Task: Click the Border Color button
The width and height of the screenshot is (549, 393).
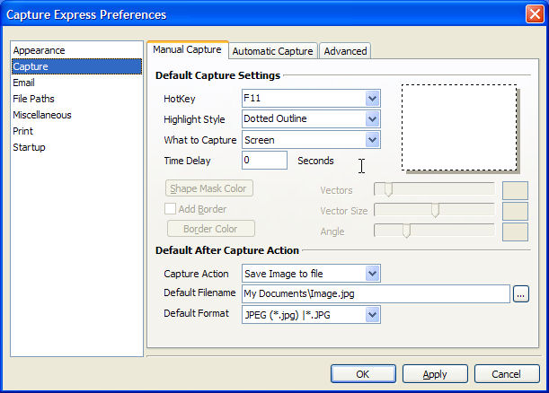Action: point(211,229)
